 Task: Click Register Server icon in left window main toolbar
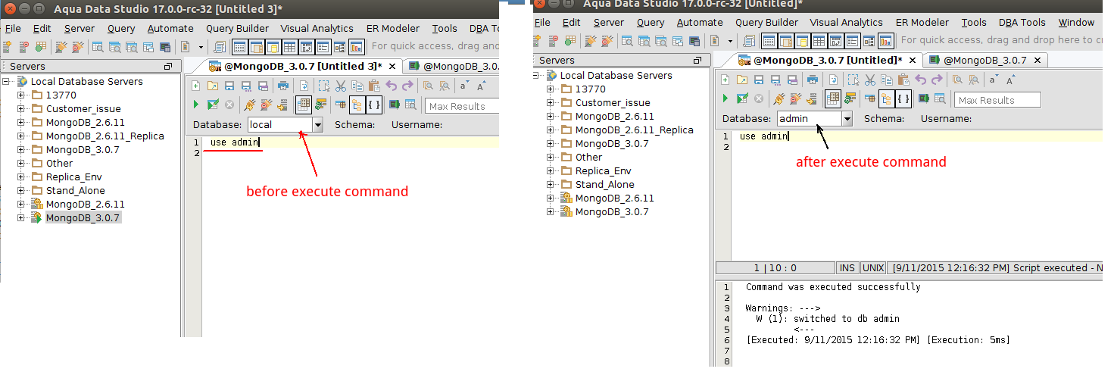(8, 47)
